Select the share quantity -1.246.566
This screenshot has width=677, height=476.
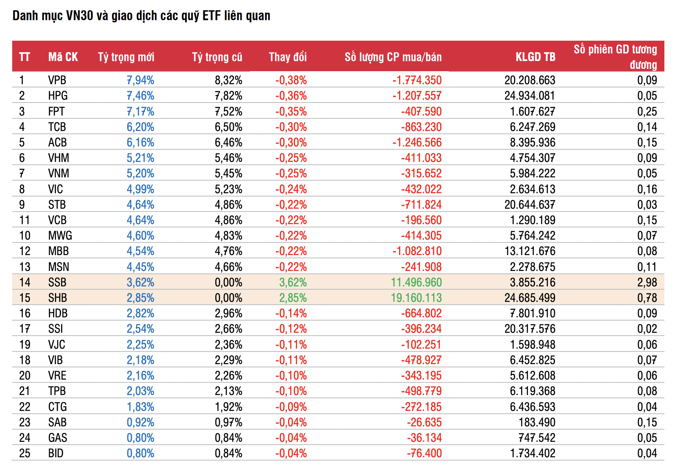click(x=417, y=142)
